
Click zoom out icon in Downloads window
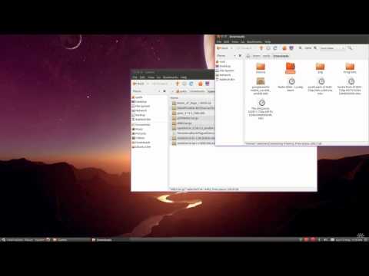coord(301,48)
